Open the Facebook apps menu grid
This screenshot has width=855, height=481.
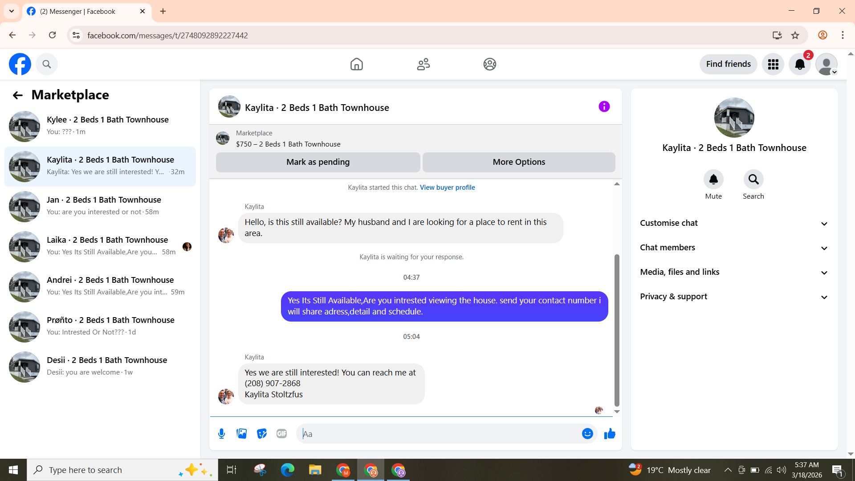coord(773,65)
